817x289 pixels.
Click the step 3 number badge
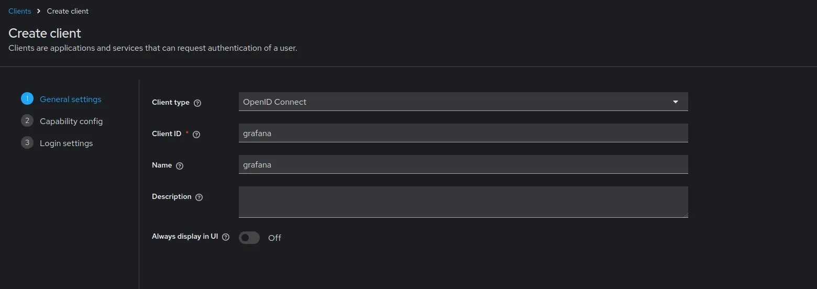click(27, 143)
